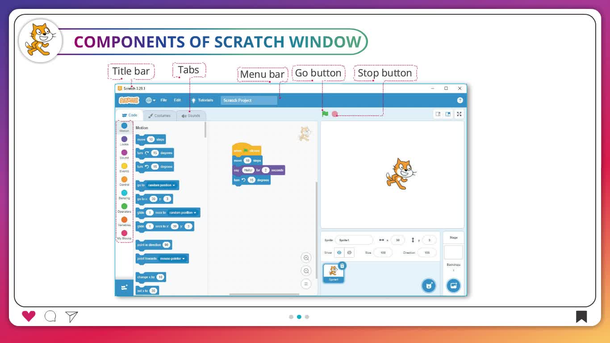Click the Add Extension button
The height and width of the screenshot is (343, 610).
pyautogui.click(x=124, y=288)
